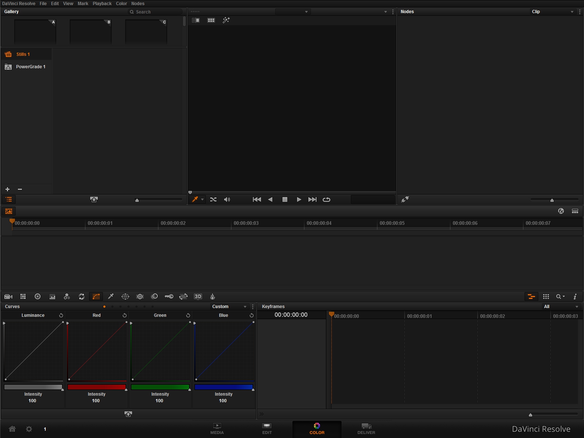Screen dimensions: 584x438
Task: Click the red Intensity slider bar
Action: (96, 387)
